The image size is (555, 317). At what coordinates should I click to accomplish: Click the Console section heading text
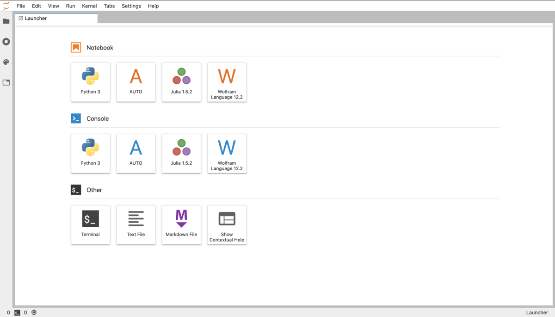[98, 119]
